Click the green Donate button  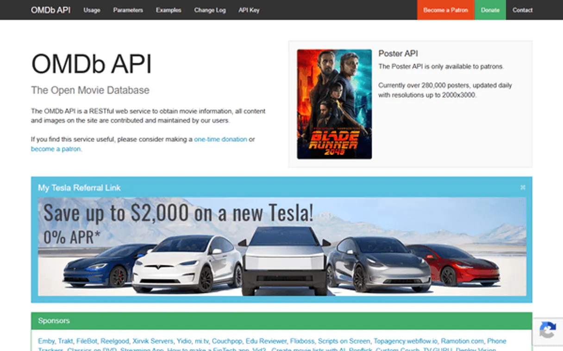[490, 10]
